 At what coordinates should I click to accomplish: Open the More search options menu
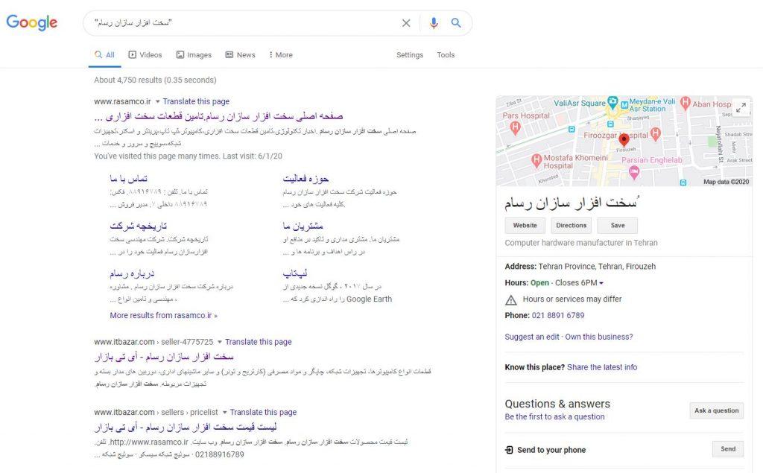point(281,55)
